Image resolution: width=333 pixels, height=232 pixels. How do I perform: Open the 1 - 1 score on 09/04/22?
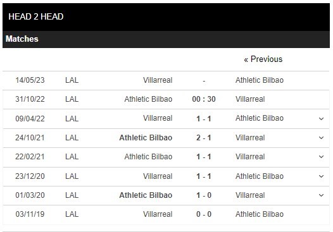click(x=204, y=119)
